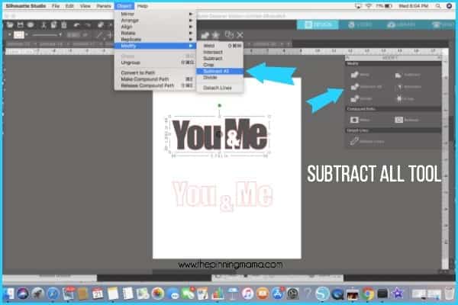
Task: Expand the Arrange submenu in Object menu
Action: 155,20
